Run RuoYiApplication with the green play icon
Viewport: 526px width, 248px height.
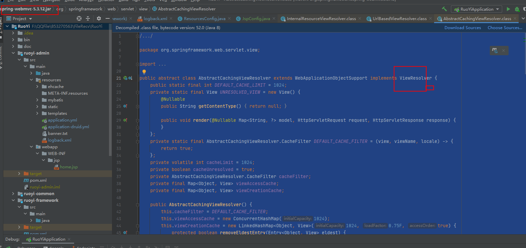point(508,9)
